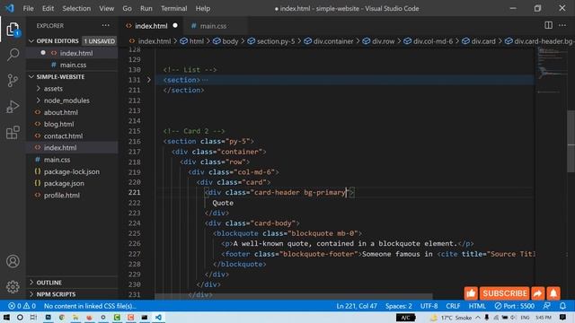Viewport: 575px width, 323px height.
Task: Click the horizontal scrollbar in the editor
Action: click(x=294, y=296)
